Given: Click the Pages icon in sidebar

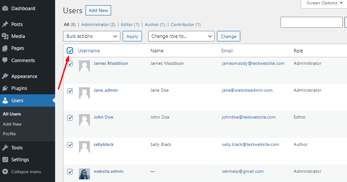Looking at the screenshot, I should [5, 48].
